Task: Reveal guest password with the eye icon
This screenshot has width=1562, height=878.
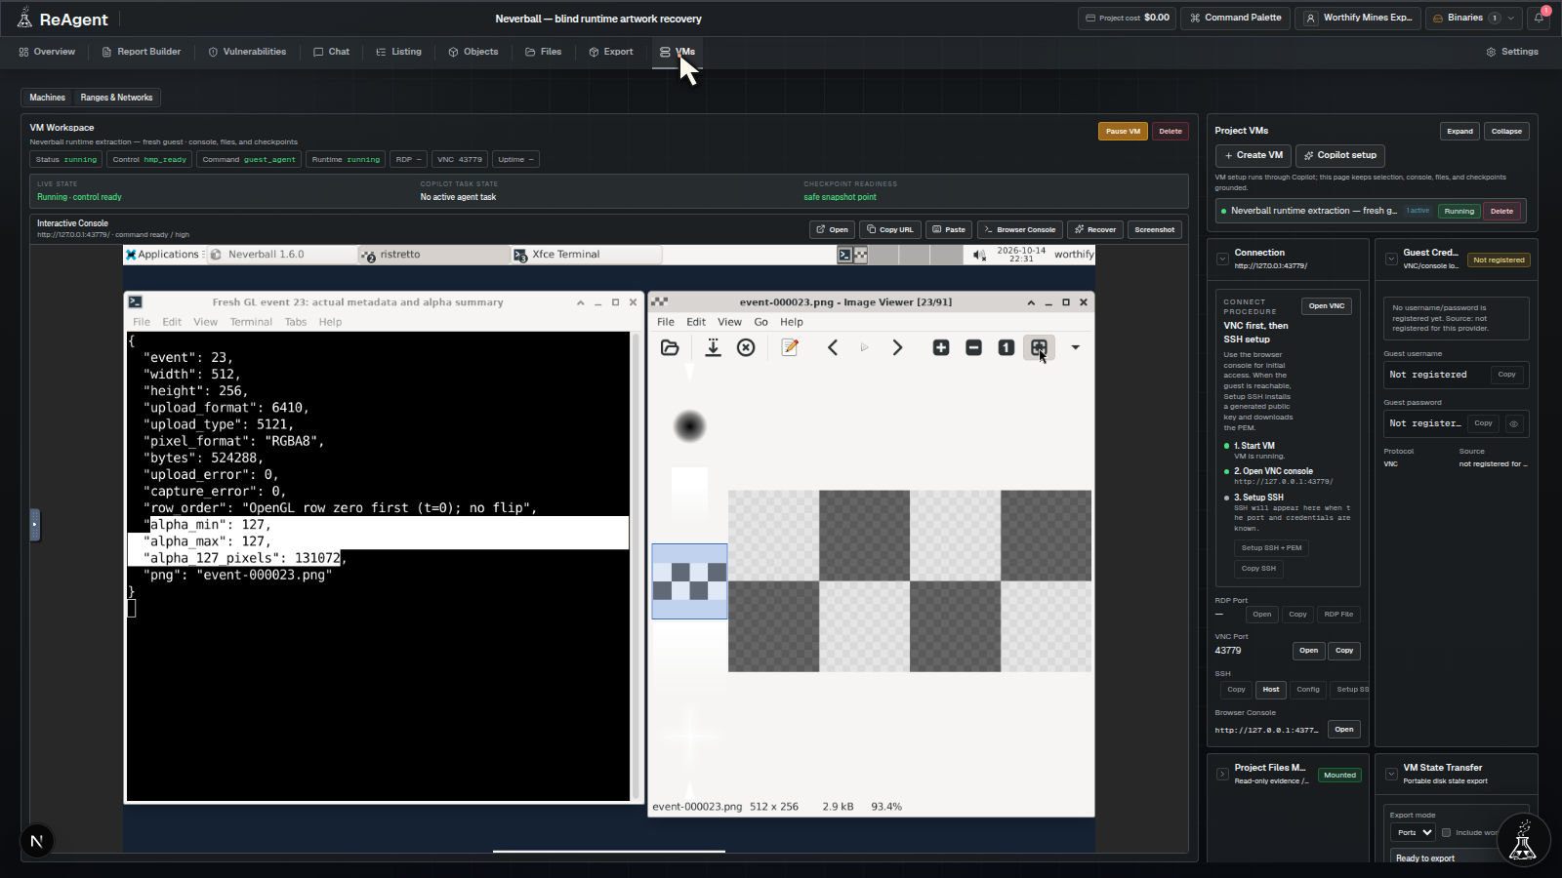Action: [1514, 423]
